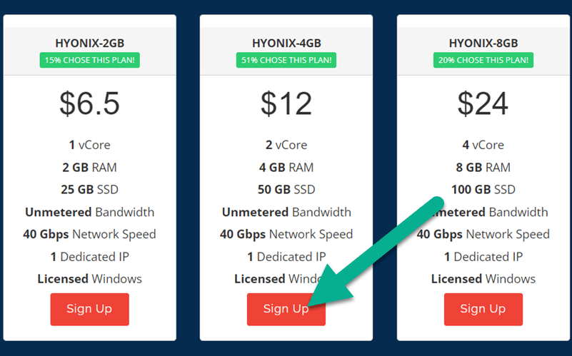Click '1 Dedicated IP' in HYONIX-2GB
The height and width of the screenshot is (356, 572).
coord(89,257)
